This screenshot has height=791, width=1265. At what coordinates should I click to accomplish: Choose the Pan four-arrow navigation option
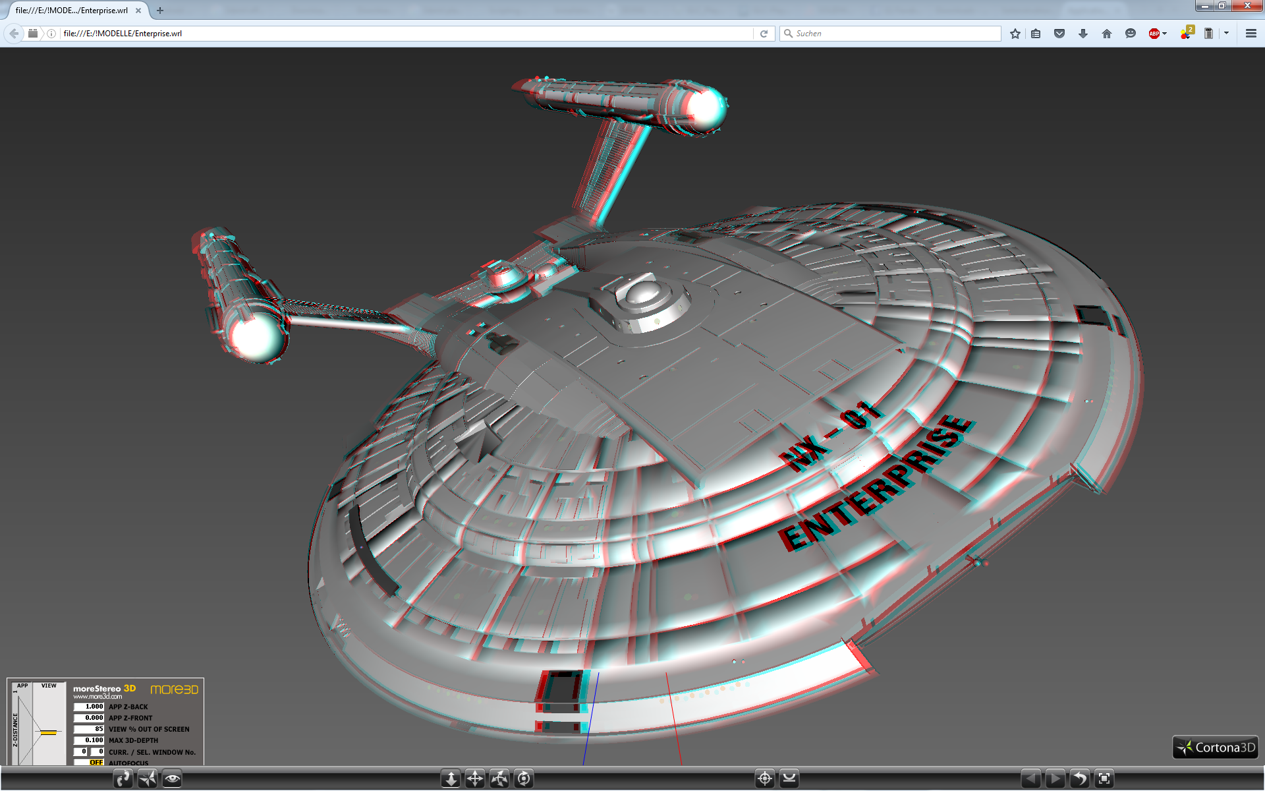point(475,778)
